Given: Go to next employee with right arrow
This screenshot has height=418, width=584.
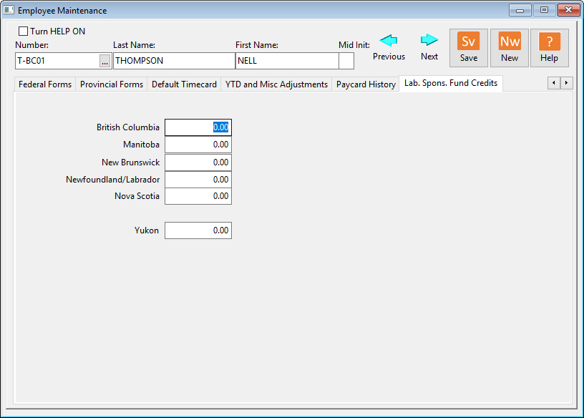Looking at the screenshot, I should [429, 40].
